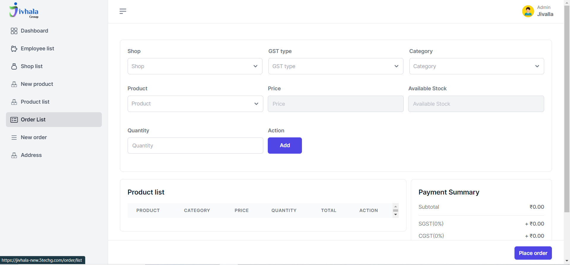The image size is (570, 265).
Task: Click the Jivhala Group logo
Action: click(24, 11)
